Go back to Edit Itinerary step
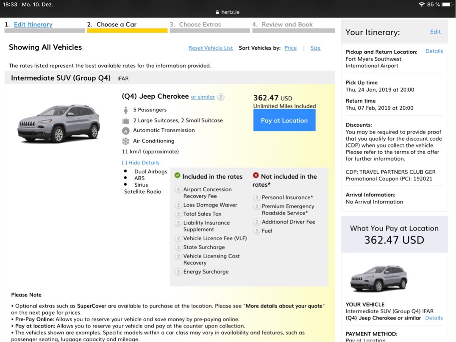Screen dimensions: 456x342 coord(33,25)
